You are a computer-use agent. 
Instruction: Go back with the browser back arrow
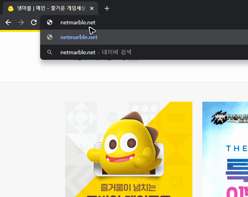coord(8,22)
